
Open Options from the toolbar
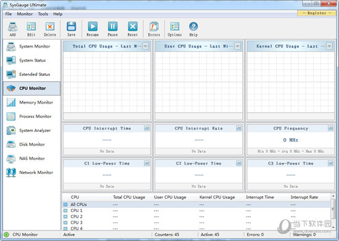click(174, 29)
